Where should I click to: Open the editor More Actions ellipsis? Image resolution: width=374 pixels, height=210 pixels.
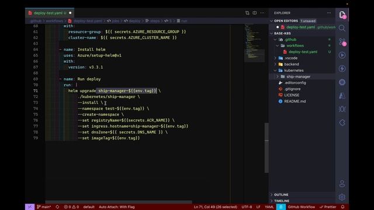[x=262, y=13]
